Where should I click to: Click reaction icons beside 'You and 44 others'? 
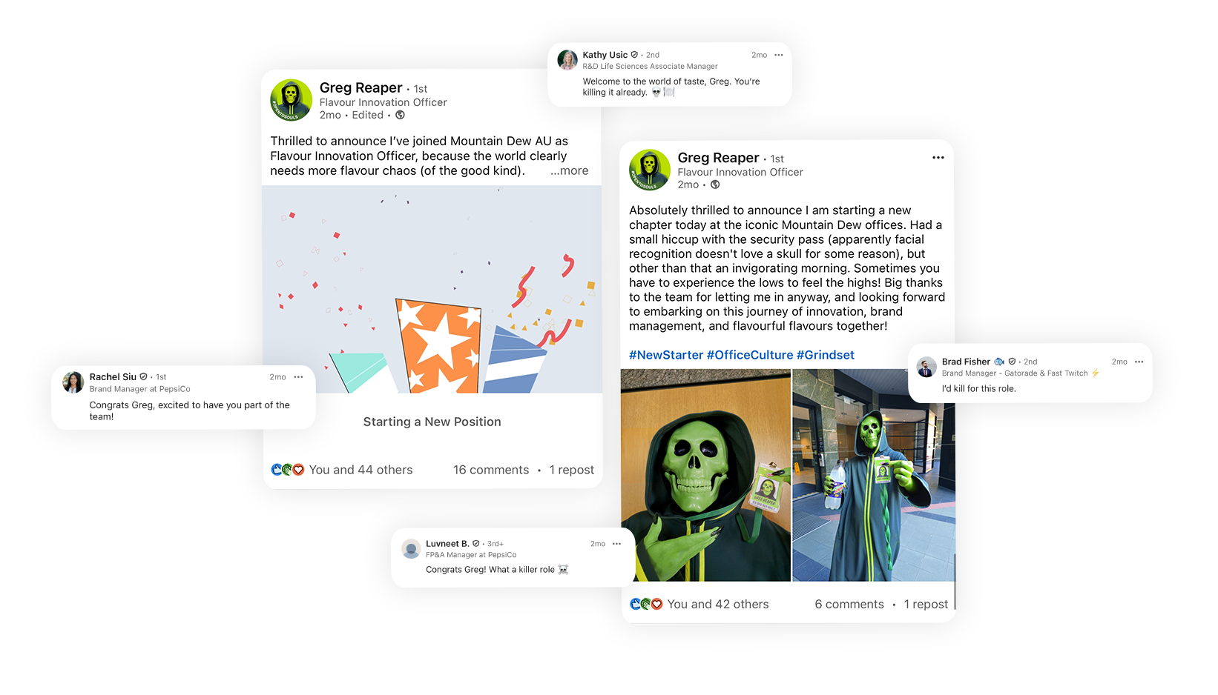(288, 470)
